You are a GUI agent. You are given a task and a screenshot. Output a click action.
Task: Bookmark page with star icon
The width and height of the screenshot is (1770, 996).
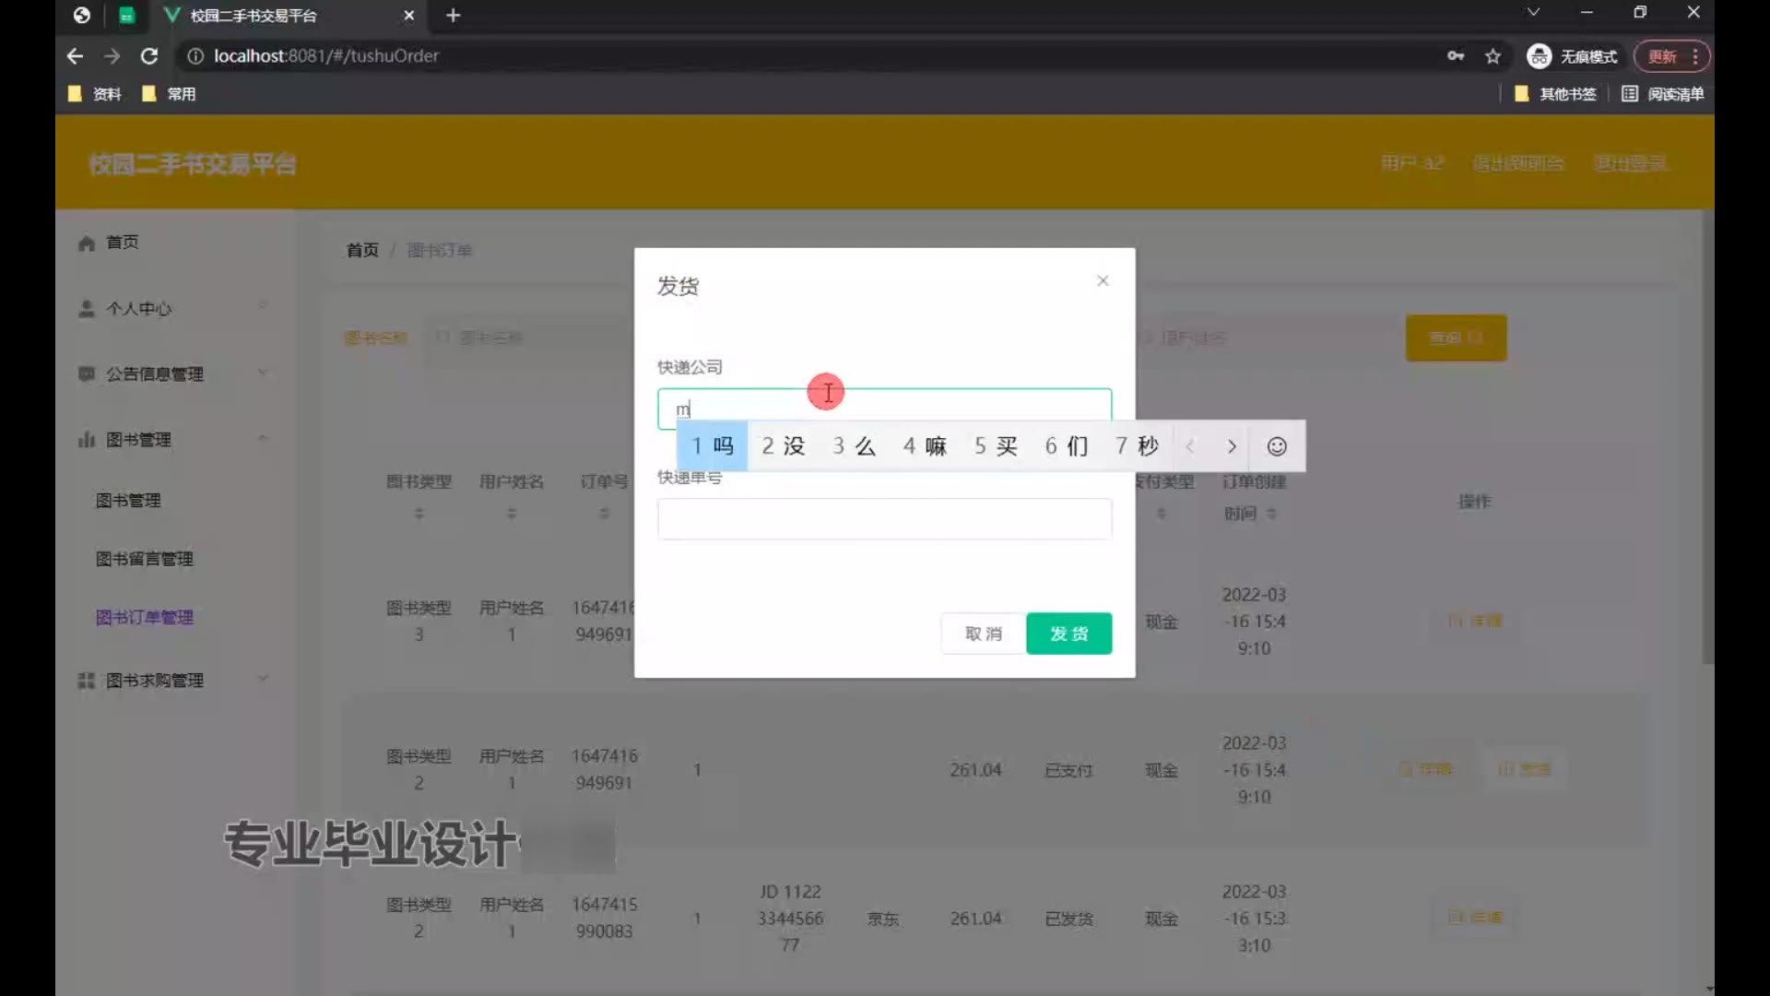(x=1493, y=56)
